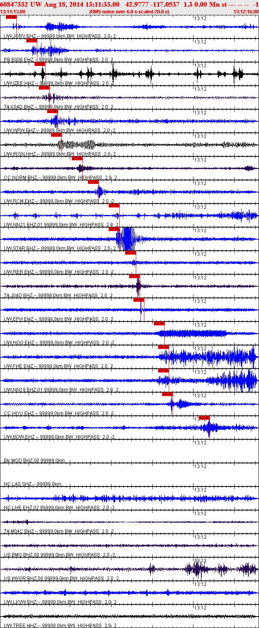Viewport: 259px width, 628px height.
Task: Select the CC.HIYU EHZ station label
Action: point(60,413)
